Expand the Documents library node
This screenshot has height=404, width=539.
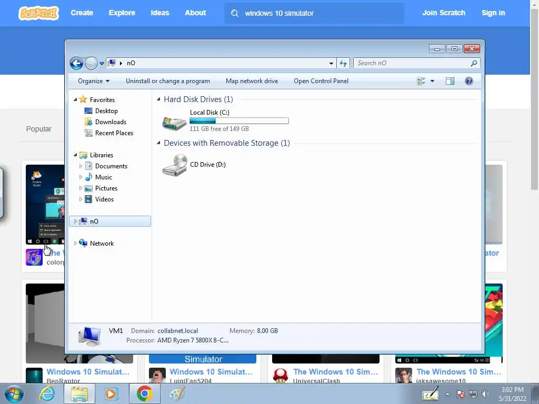81,166
